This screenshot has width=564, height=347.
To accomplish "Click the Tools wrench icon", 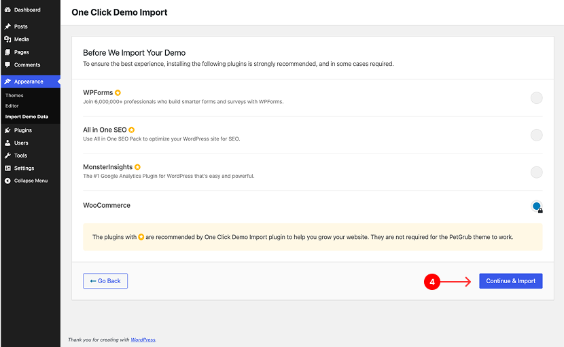I will (7, 156).
